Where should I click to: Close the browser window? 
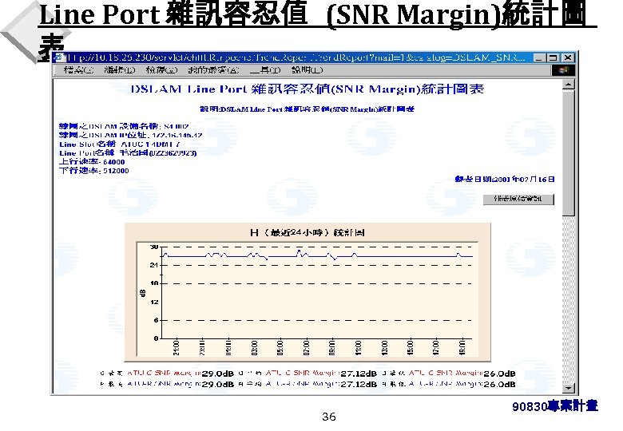tap(568, 58)
